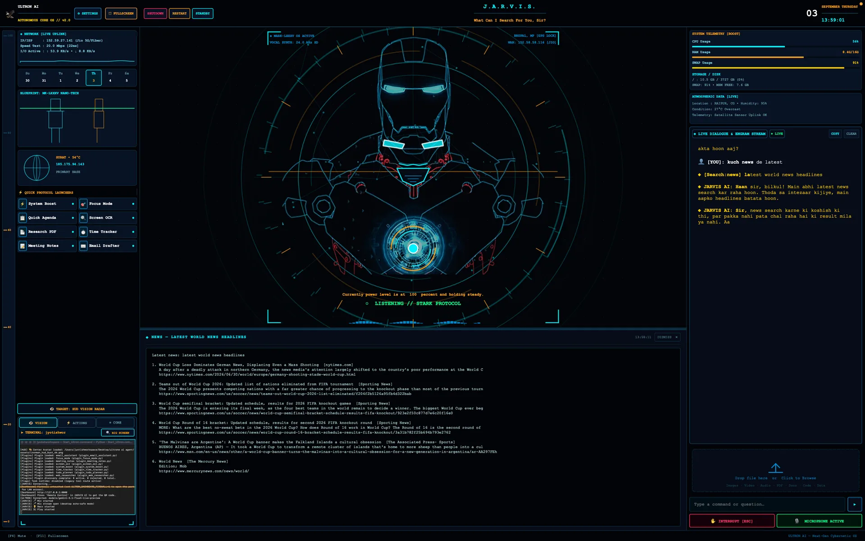Toggle the Quick Agenda status dot

(73, 218)
